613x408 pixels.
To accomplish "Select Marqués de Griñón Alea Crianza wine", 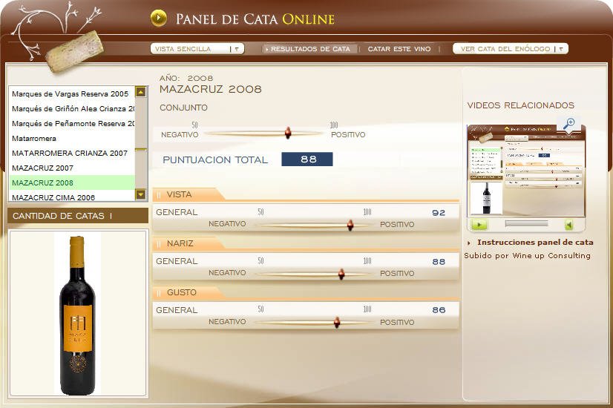I will [73, 108].
